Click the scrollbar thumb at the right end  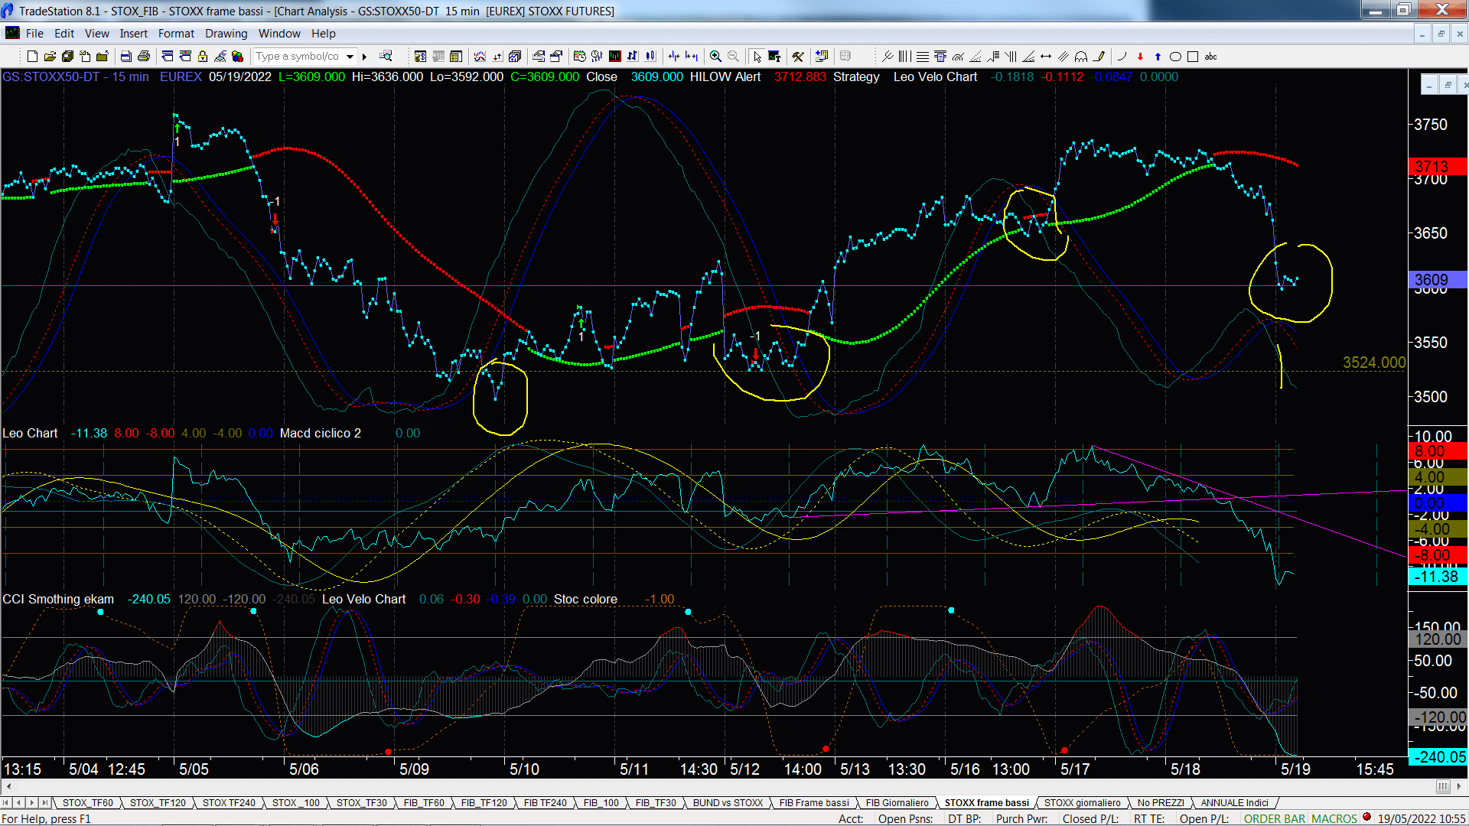coord(1443,786)
